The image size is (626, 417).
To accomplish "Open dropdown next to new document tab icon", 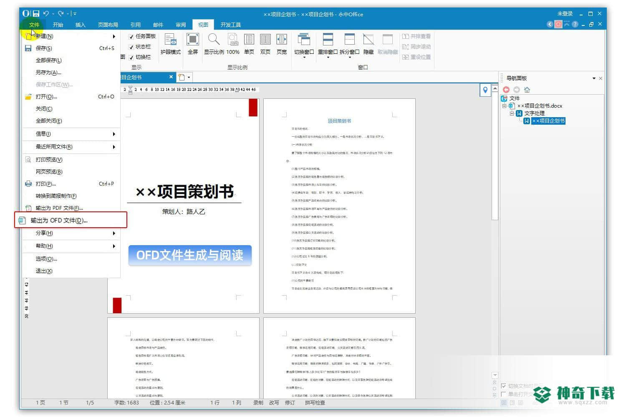I will coord(189,77).
